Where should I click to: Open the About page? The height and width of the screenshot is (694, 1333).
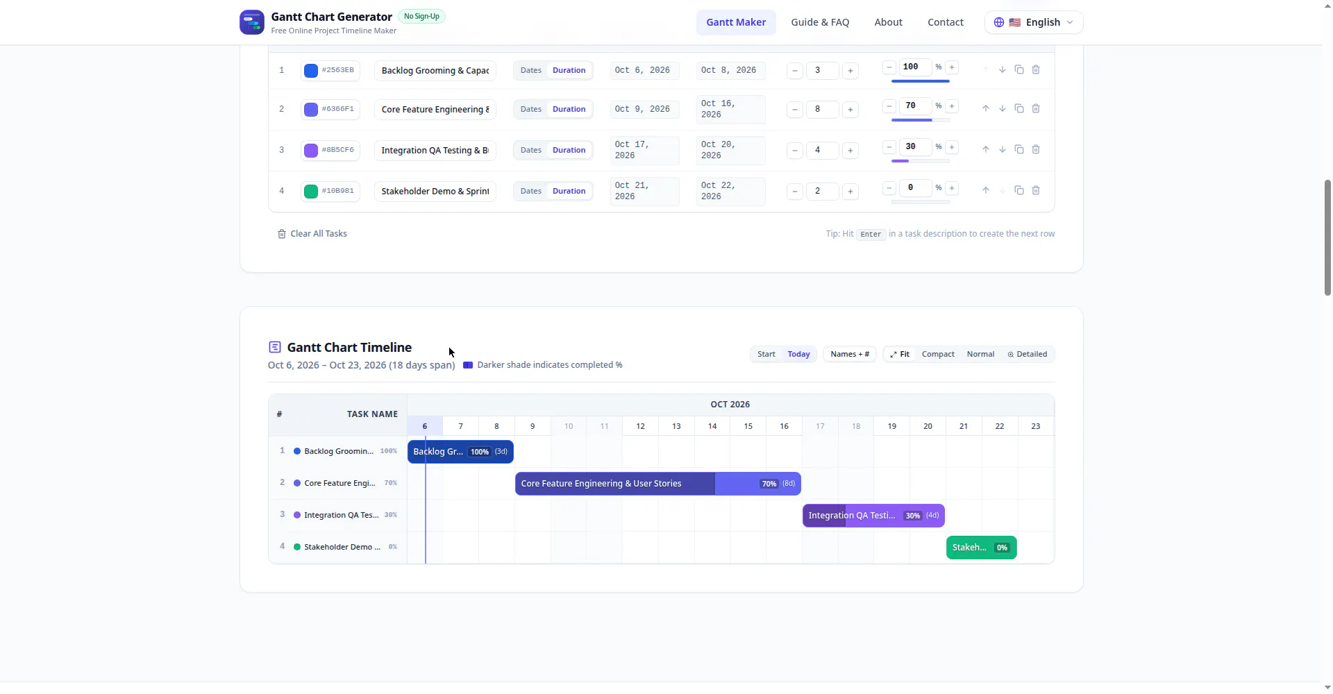[888, 22]
